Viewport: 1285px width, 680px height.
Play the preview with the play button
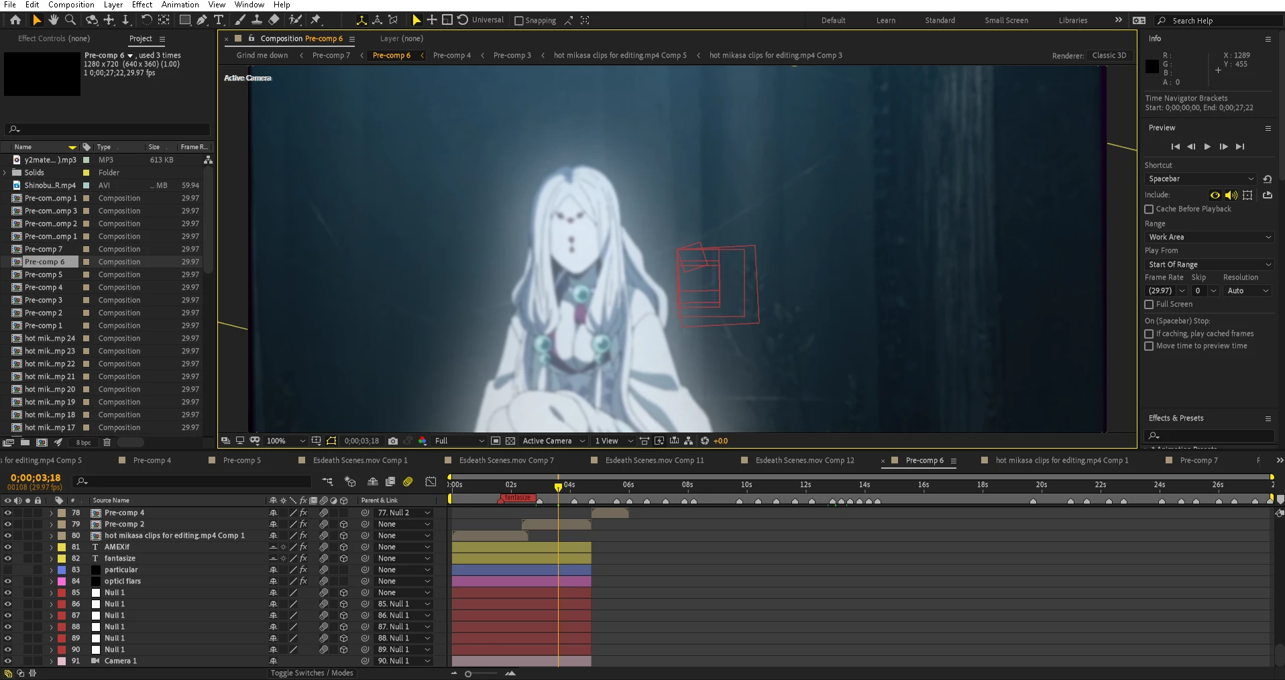[1207, 147]
